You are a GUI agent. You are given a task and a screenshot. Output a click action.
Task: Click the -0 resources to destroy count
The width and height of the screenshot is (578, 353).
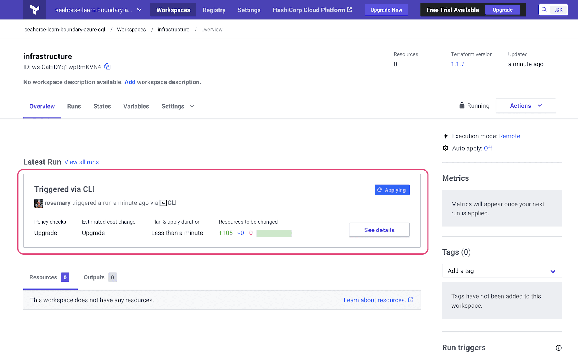click(250, 233)
